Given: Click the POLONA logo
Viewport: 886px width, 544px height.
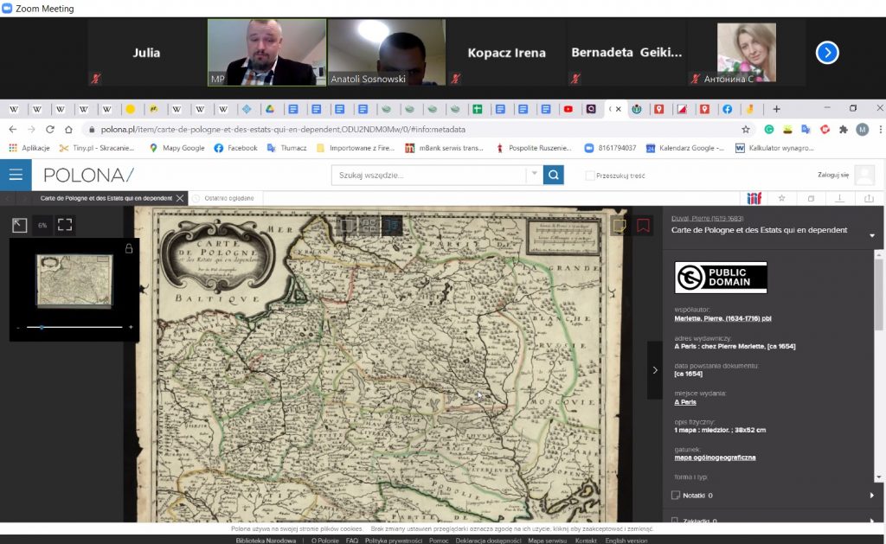Looking at the screenshot, I should pyautogui.click(x=88, y=175).
